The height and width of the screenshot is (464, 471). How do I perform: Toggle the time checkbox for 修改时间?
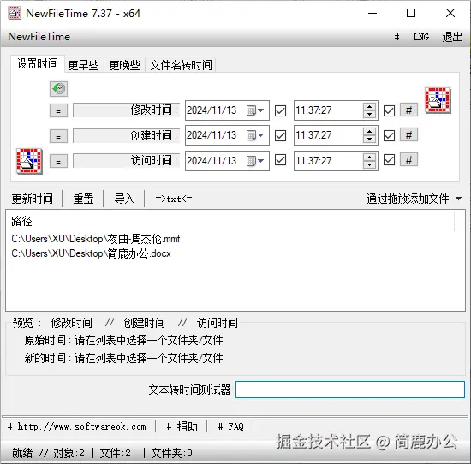[x=389, y=110]
